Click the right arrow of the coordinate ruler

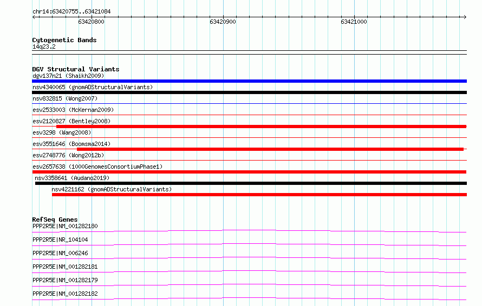(x=465, y=17)
